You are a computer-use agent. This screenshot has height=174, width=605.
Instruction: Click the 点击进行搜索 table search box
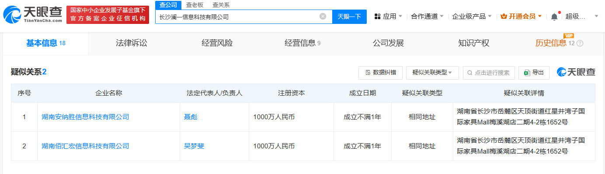[x=489, y=73]
